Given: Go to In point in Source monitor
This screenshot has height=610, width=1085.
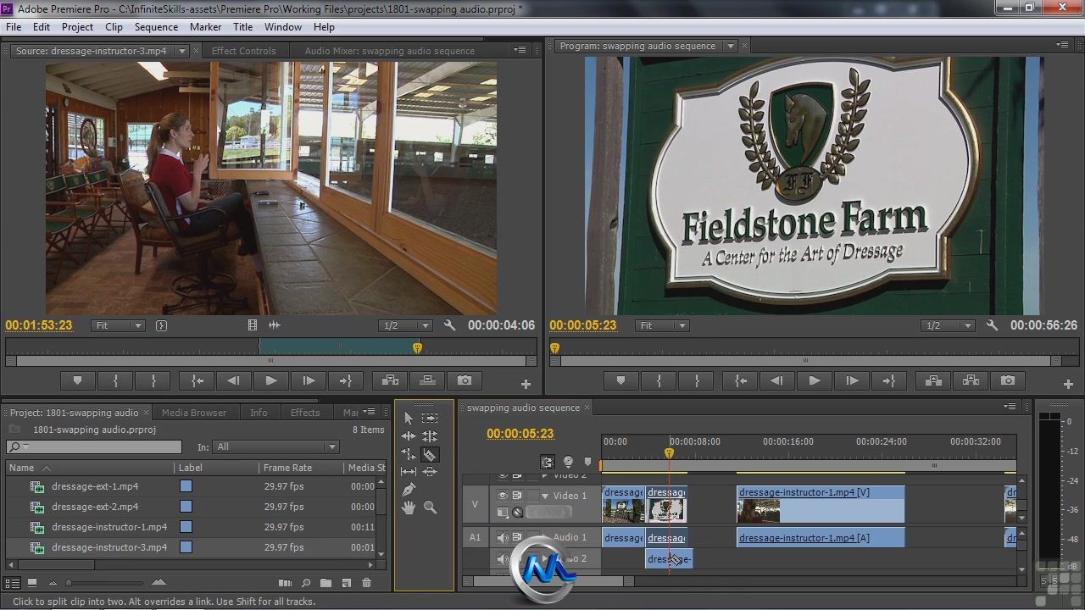Looking at the screenshot, I should [x=197, y=381].
